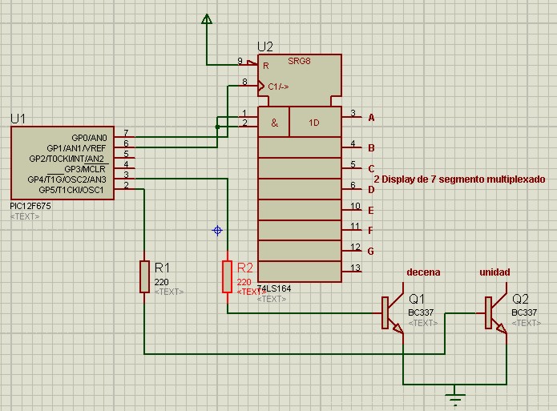Click the green power terminal arrow
Viewport: 557px width, 411px height.
click(208, 20)
